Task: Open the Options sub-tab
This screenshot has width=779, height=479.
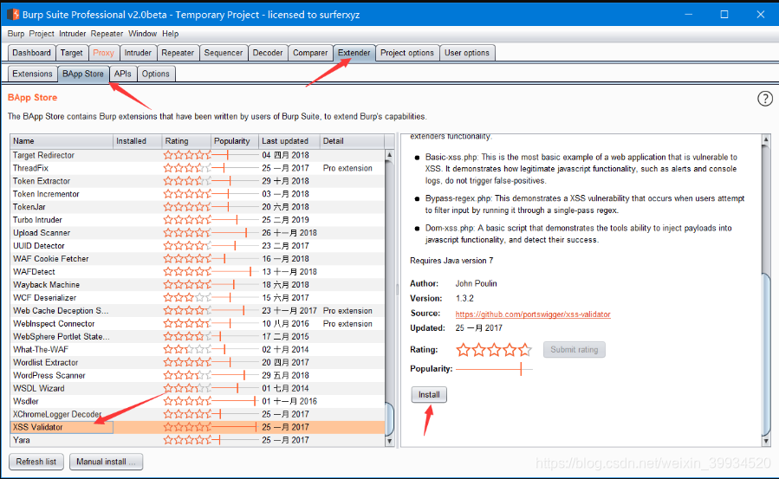Action: [x=155, y=74]
